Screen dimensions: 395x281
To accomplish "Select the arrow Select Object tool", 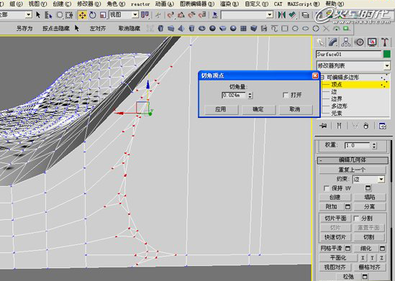I will [x=38, y=15].
